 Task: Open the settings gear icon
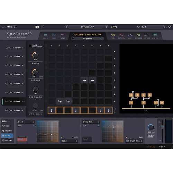(170, 27)
